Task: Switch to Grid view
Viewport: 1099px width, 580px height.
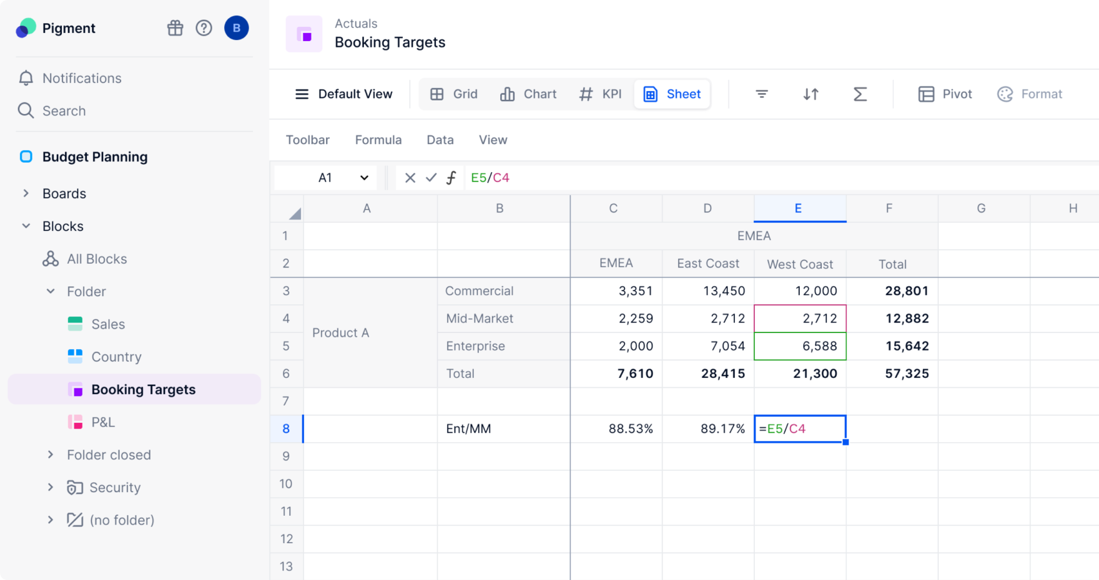Action: [x=454, y=94]
